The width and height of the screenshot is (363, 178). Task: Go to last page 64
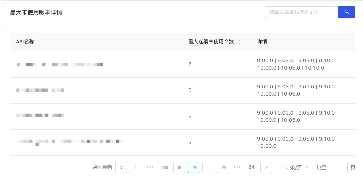[x=251, y=167]
